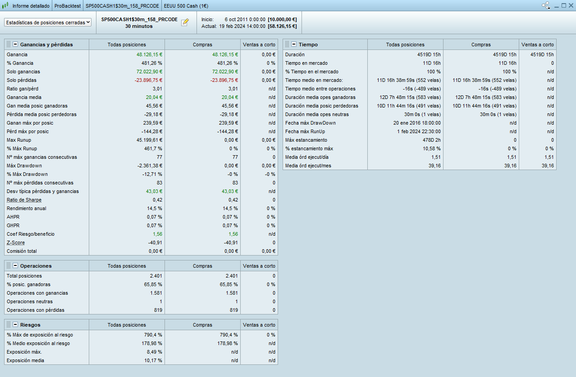Click the bold strategy name above "30 minutos"
Viewport: 576px width, 377px height.
(x=139, y=19)
